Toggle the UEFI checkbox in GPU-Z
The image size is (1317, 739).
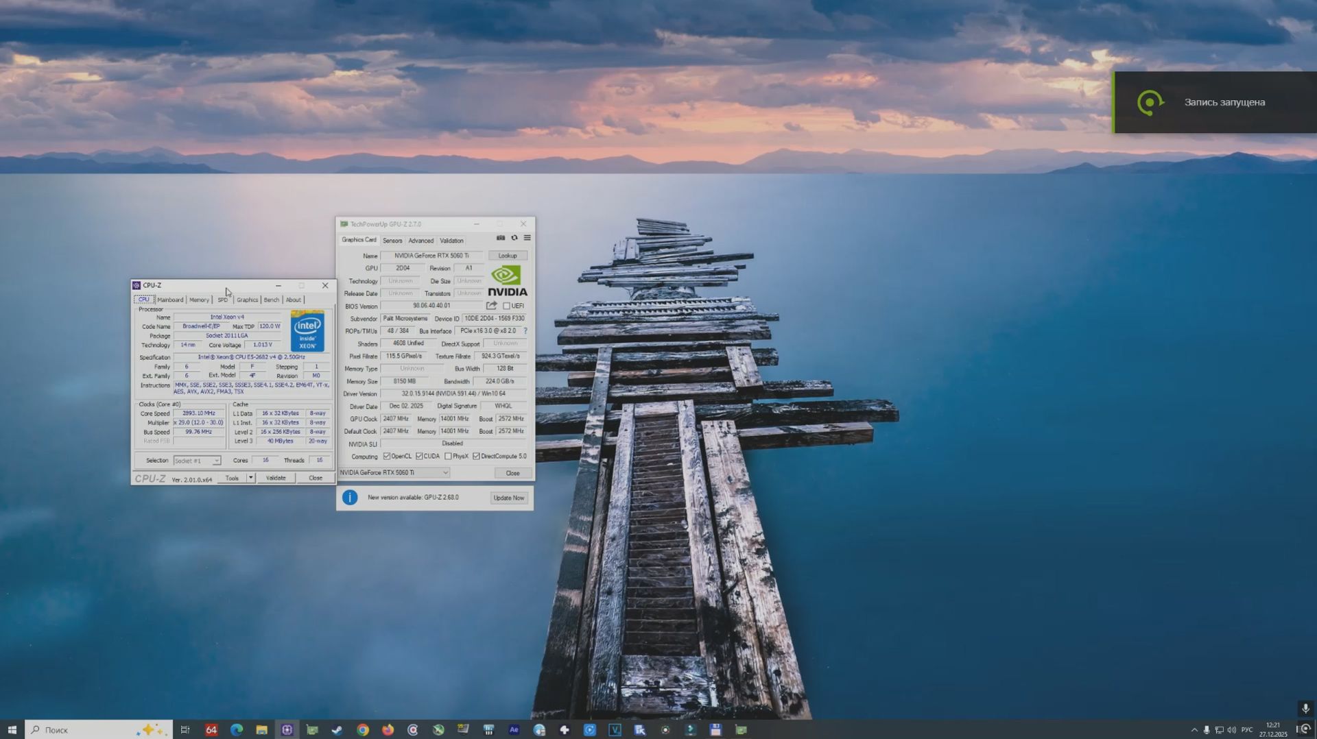click(x=506, y=305)
